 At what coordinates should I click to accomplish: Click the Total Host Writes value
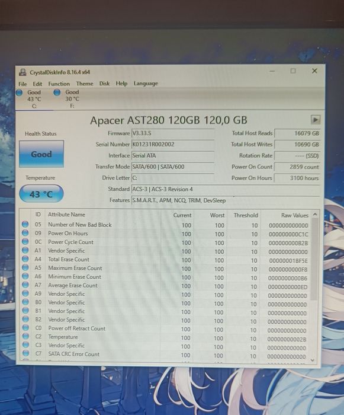(x=297, y=145)
